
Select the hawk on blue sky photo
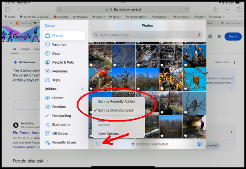(x=194, y=80)
